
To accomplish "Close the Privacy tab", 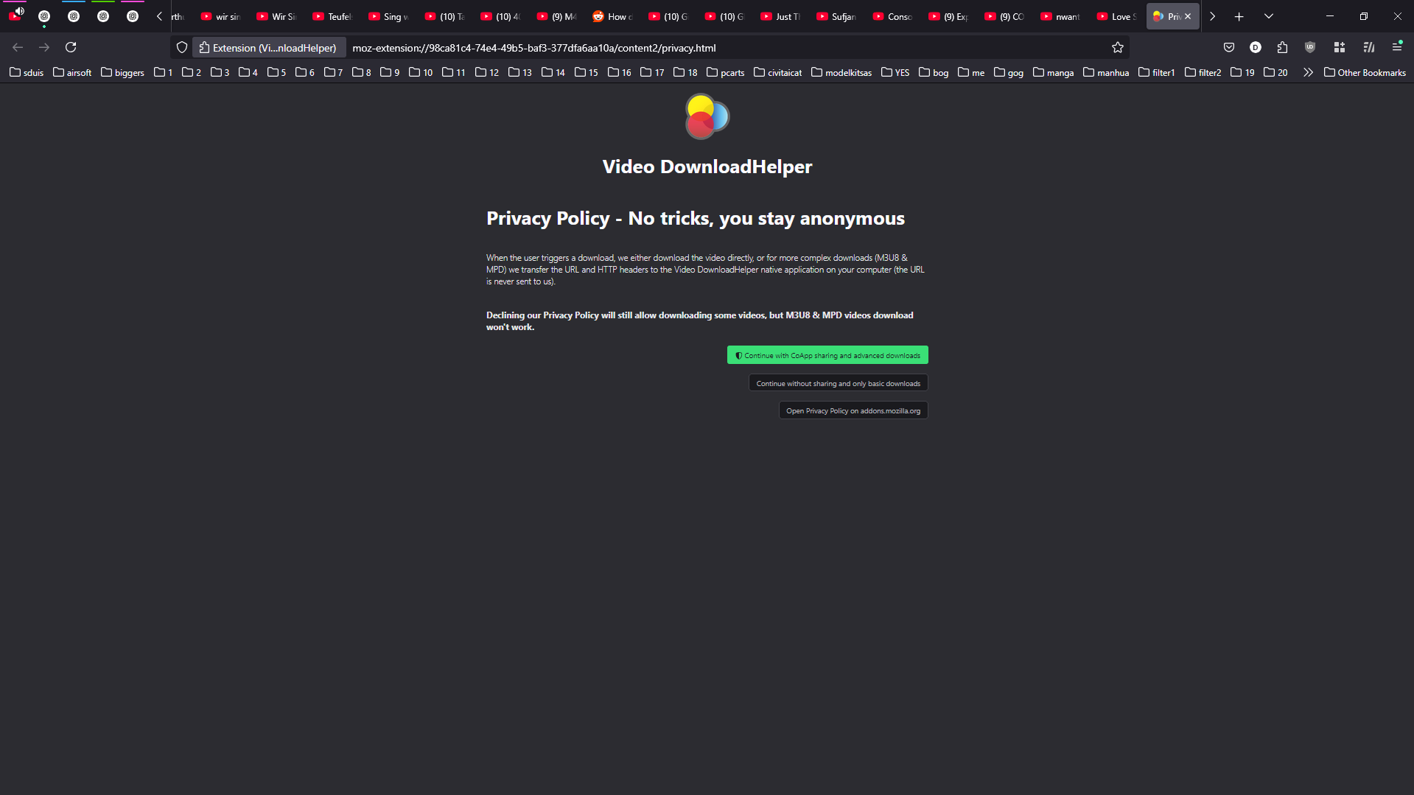I will [1188, 16].
